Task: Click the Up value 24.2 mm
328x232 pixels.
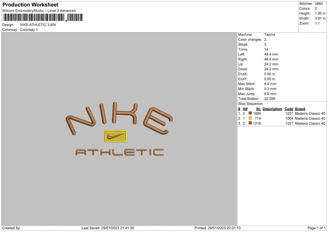Action: 271,64
